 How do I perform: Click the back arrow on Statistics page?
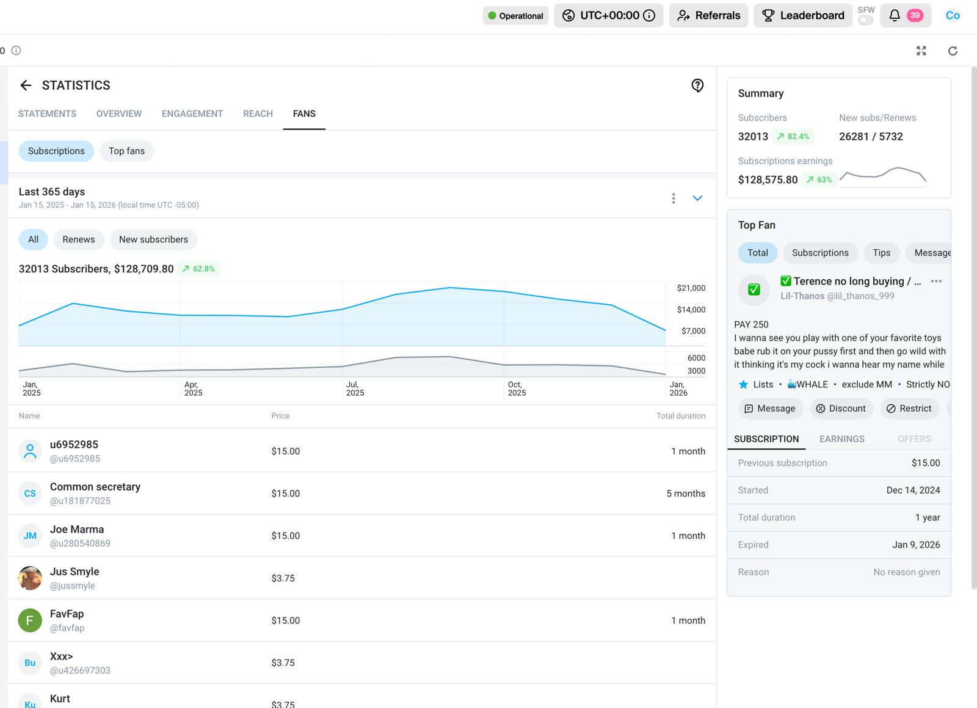click(26, 85)
